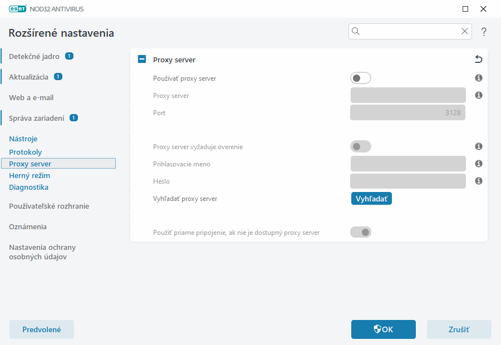Enable the Používať proxy server toggle

click(361, 78)
